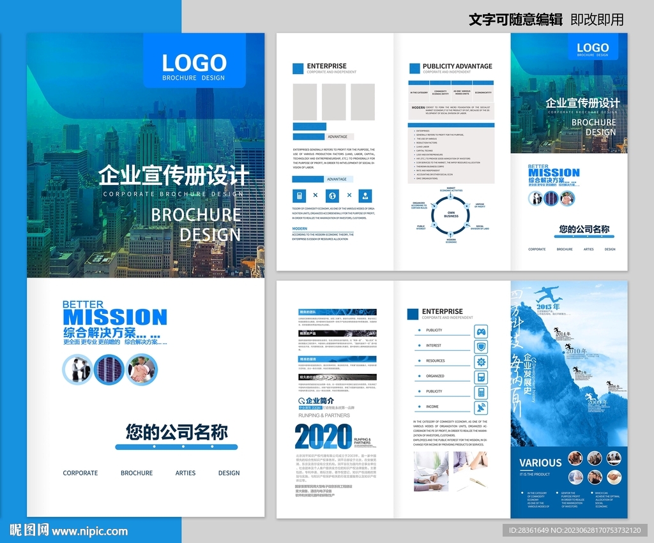
Task: Click the first gray image placeholder under ENTERPRISE
Action: pos(305,101)
